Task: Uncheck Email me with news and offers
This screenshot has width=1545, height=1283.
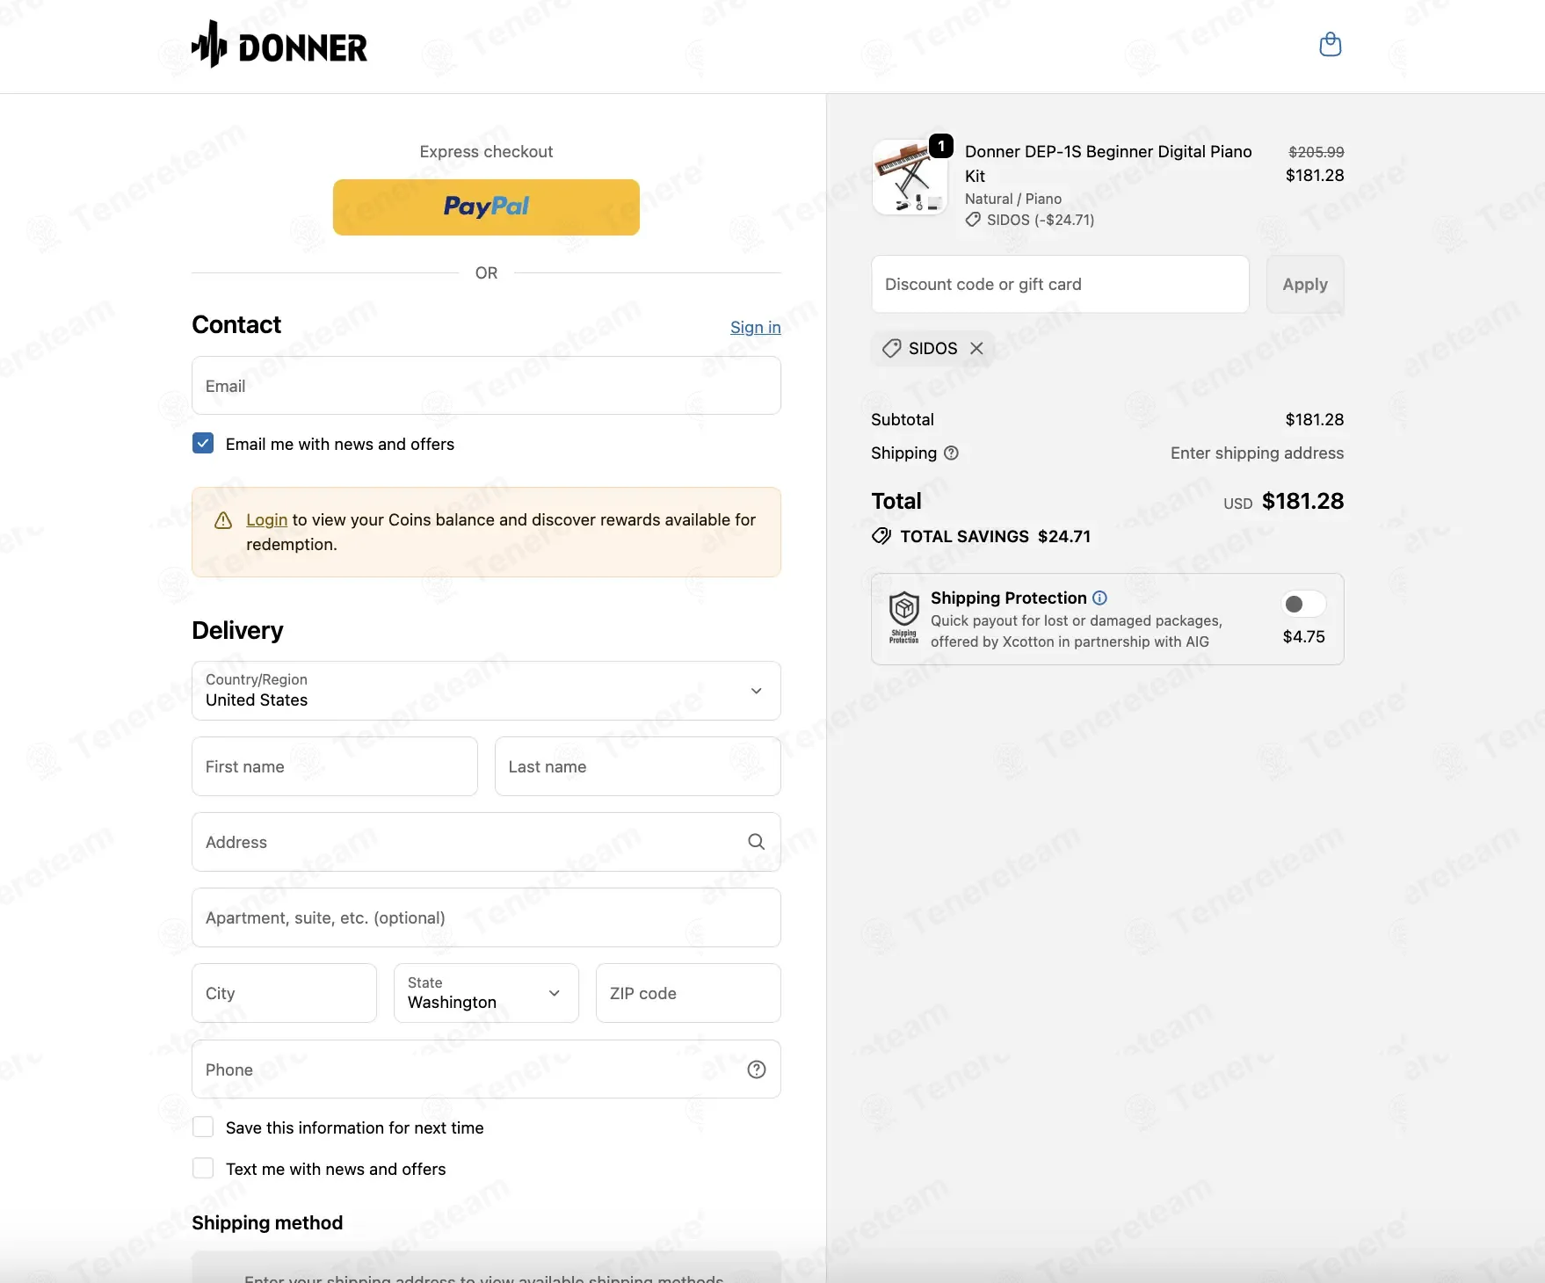Action: [203, 443]
